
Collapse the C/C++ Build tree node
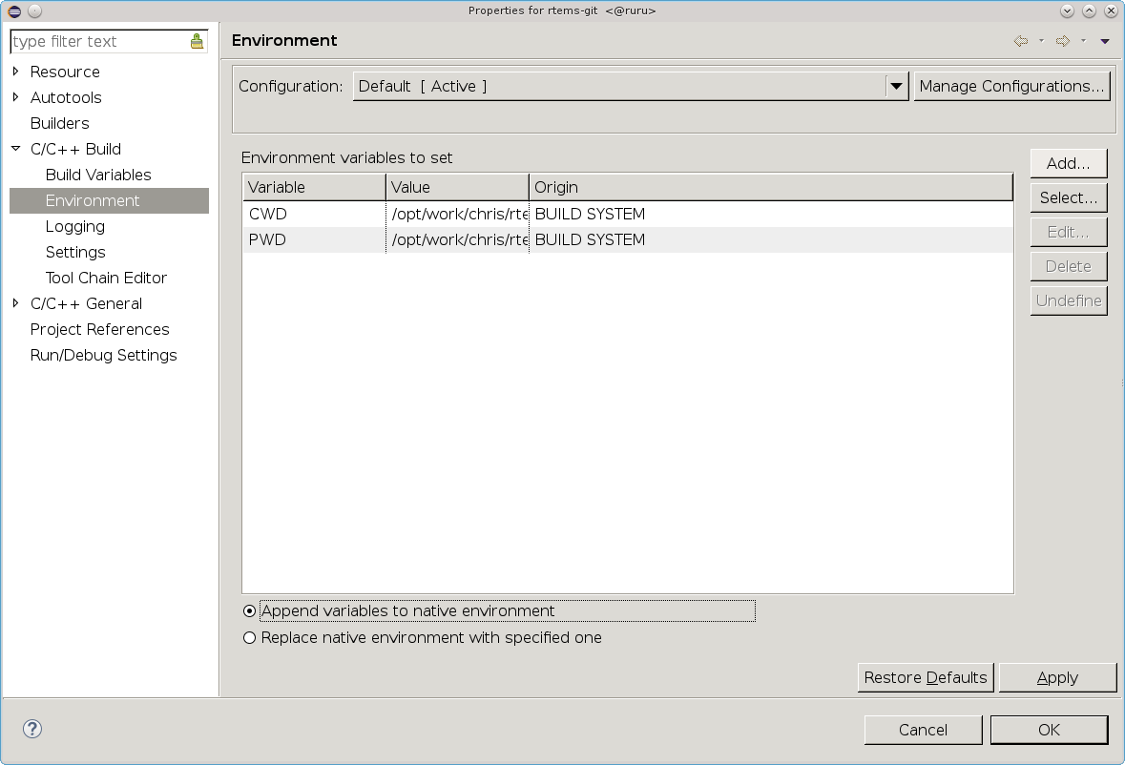(x=16, y=149)
